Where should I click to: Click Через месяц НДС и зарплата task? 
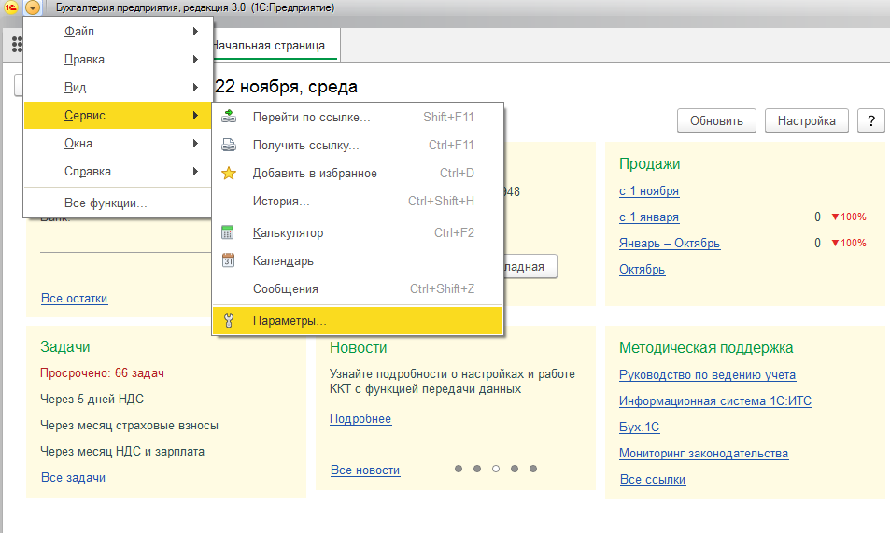click(x=122, y=452)
